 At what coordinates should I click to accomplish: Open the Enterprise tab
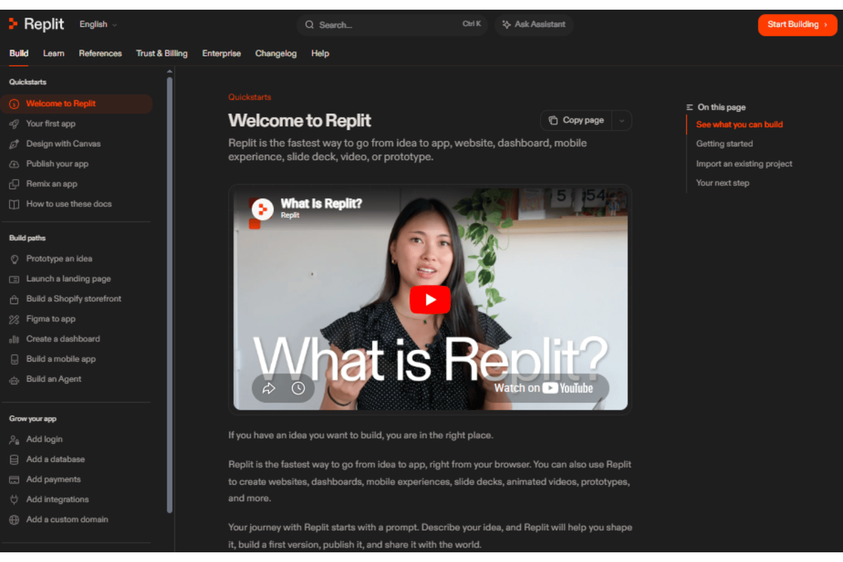tap(222, 54)
